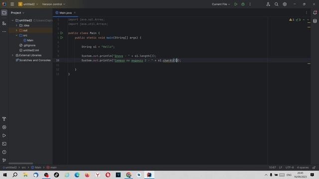Click src breadcrumb in navigation bar
This screenshot has width=319, height=179.
point(24,168)
